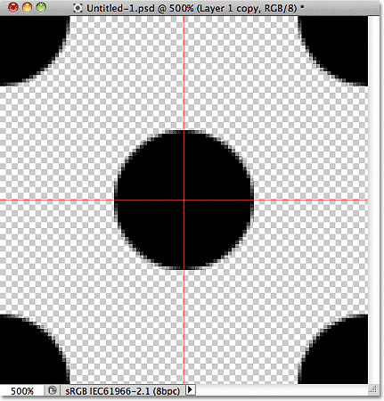Click the zoom percentage field showing 500%

22,391
